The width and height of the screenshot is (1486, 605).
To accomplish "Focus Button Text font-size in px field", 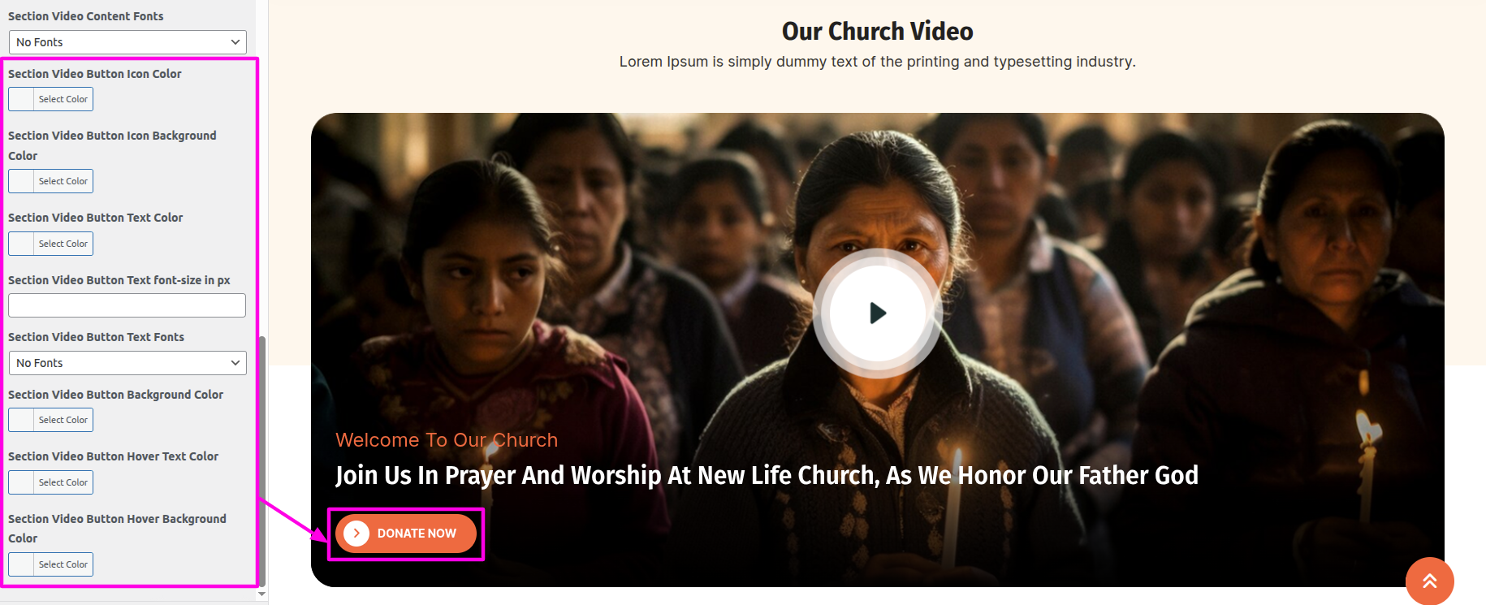I will pos(127,305).
